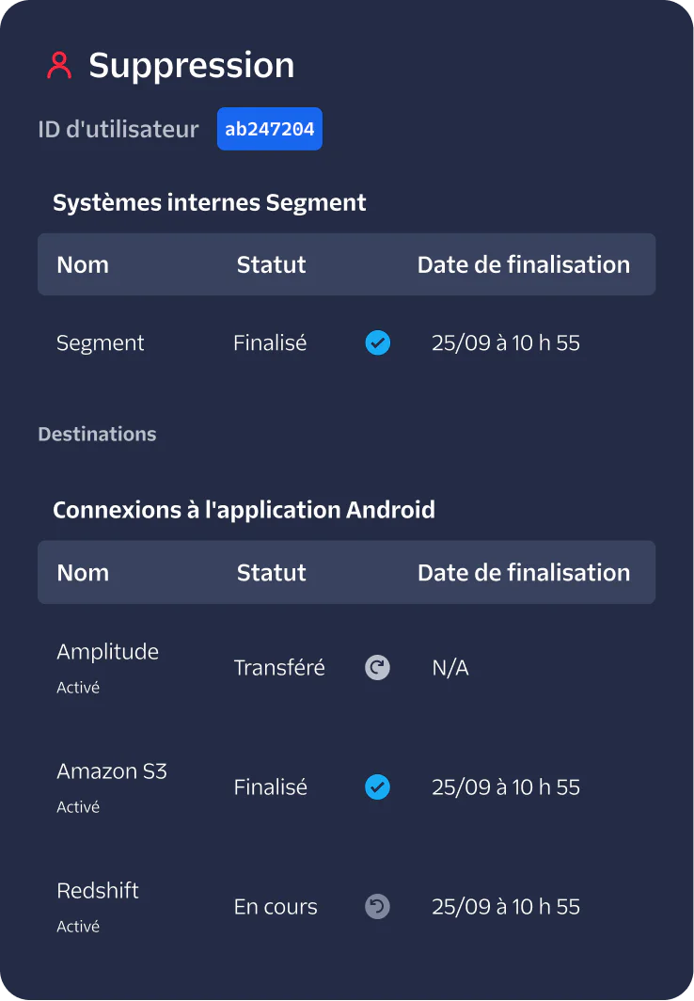The image size is (694, 1001).
Task: Click the Finalisé checkmark icon for Amazon S3
Action: point(377,787)
